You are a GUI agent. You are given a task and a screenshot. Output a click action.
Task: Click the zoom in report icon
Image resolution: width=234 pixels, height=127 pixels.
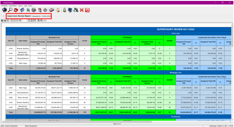pyautogui.click(x=39, y=20)
